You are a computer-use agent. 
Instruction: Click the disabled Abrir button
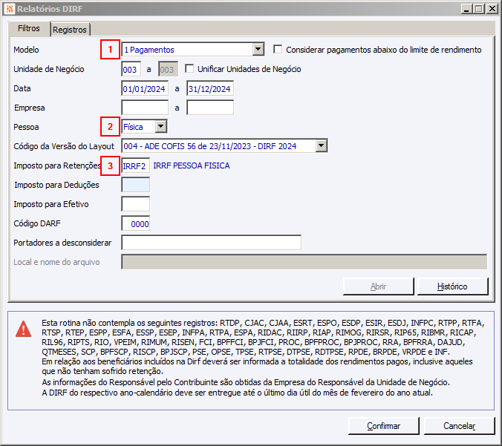tap(379, 286)
